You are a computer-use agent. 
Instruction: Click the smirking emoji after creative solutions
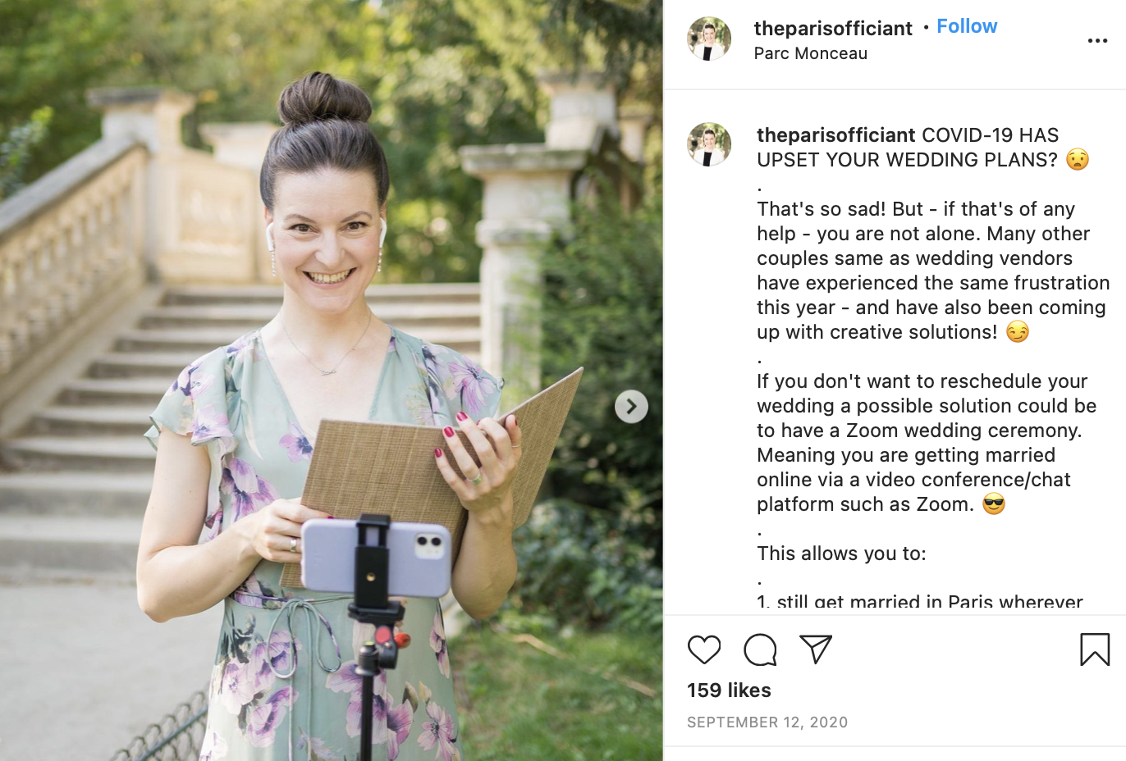point(1018,331)
